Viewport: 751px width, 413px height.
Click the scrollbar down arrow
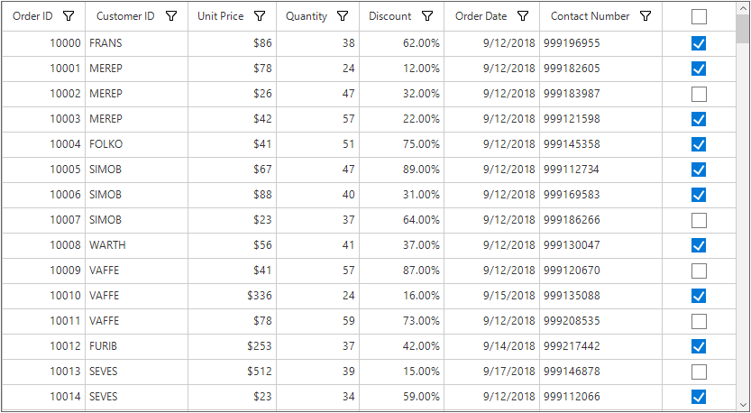click(x=743, y=404)
